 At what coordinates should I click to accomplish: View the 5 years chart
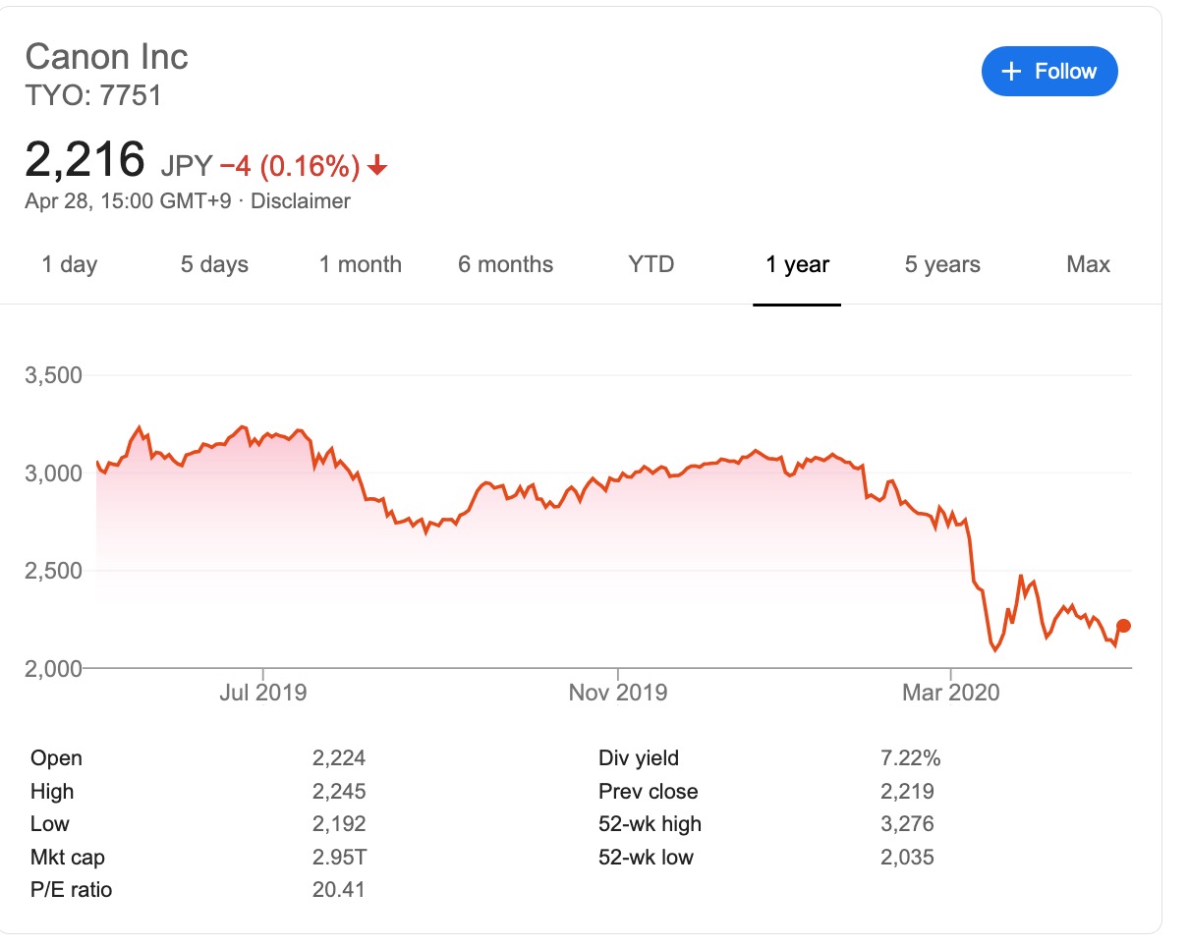coord(942,264)
